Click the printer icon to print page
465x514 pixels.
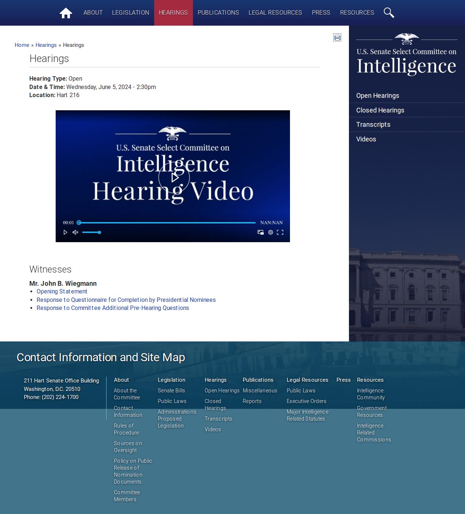point(337,37)
